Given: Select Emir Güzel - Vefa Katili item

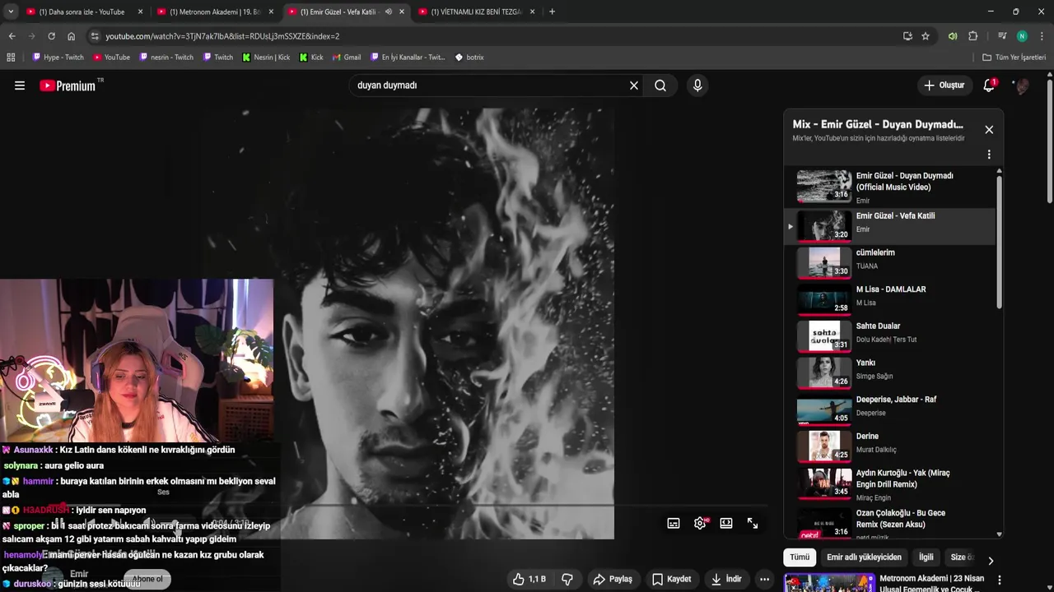Looking at the screenshot, I should 889,226.
